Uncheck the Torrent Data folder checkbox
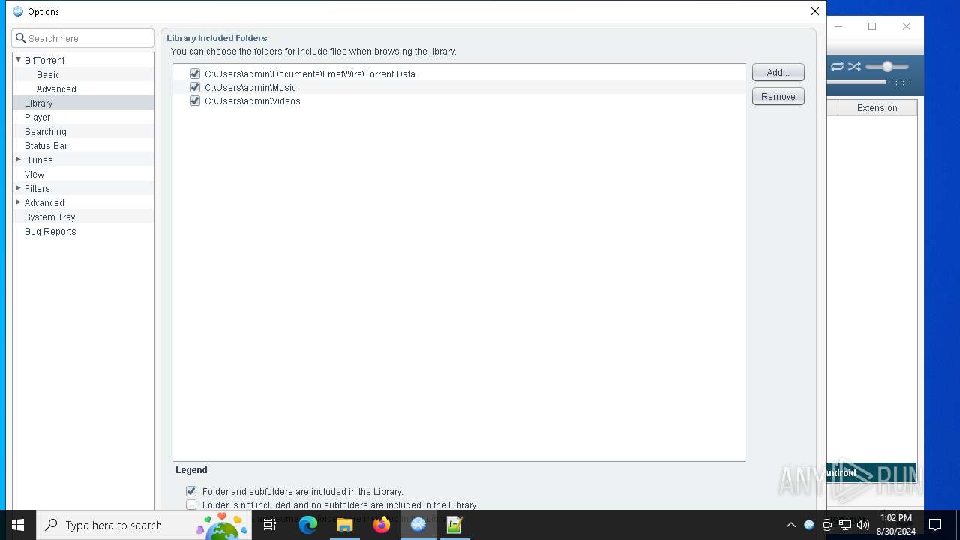The height and width of the screenshot is (540, 960). [x=195, y=73]
